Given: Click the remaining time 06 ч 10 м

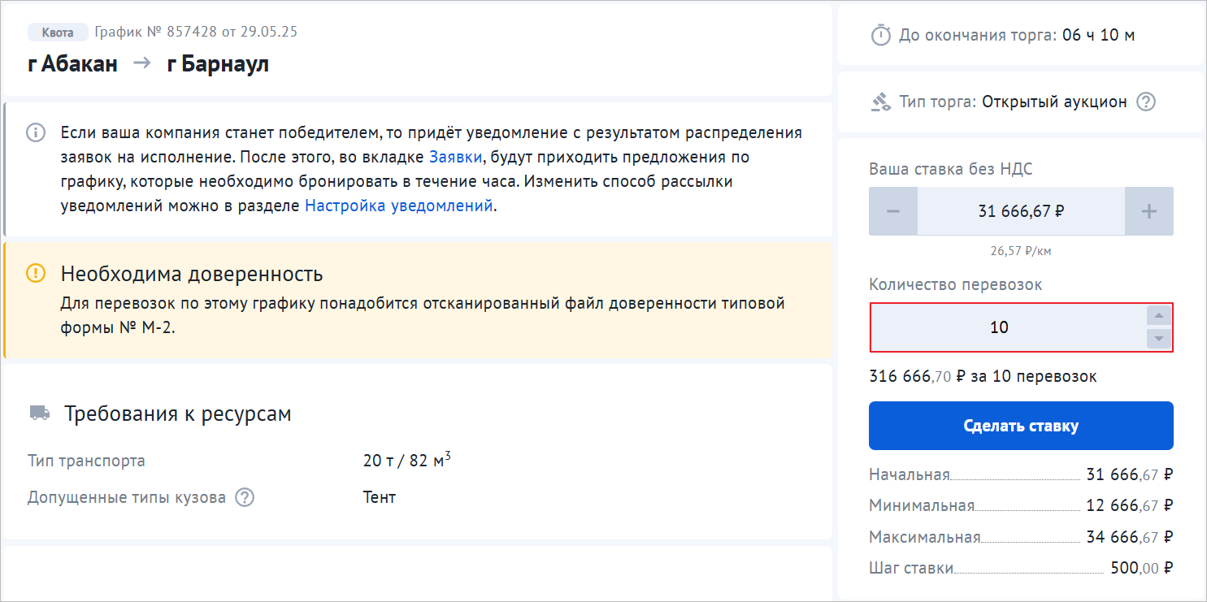Looking at the screenshot, I should [1099, 35].
